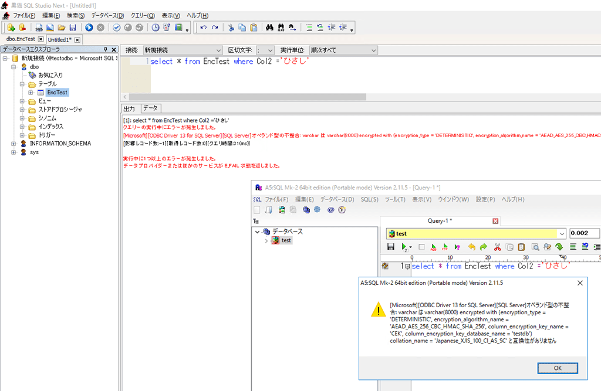
Task: Click the stop execution icon in 黒猫 toolbar
Action: pyautogui.click(x=100, y=28)
